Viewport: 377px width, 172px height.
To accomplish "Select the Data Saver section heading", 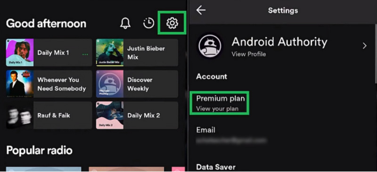I will coord(216,167).
